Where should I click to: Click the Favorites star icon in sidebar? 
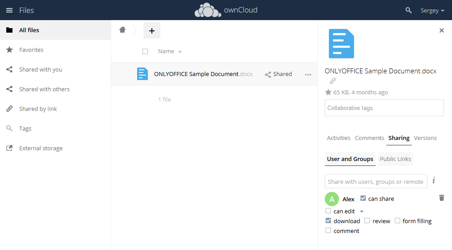(9, 50)
